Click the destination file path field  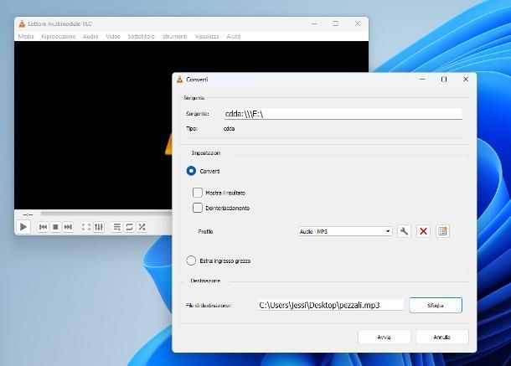coord(331,305)
